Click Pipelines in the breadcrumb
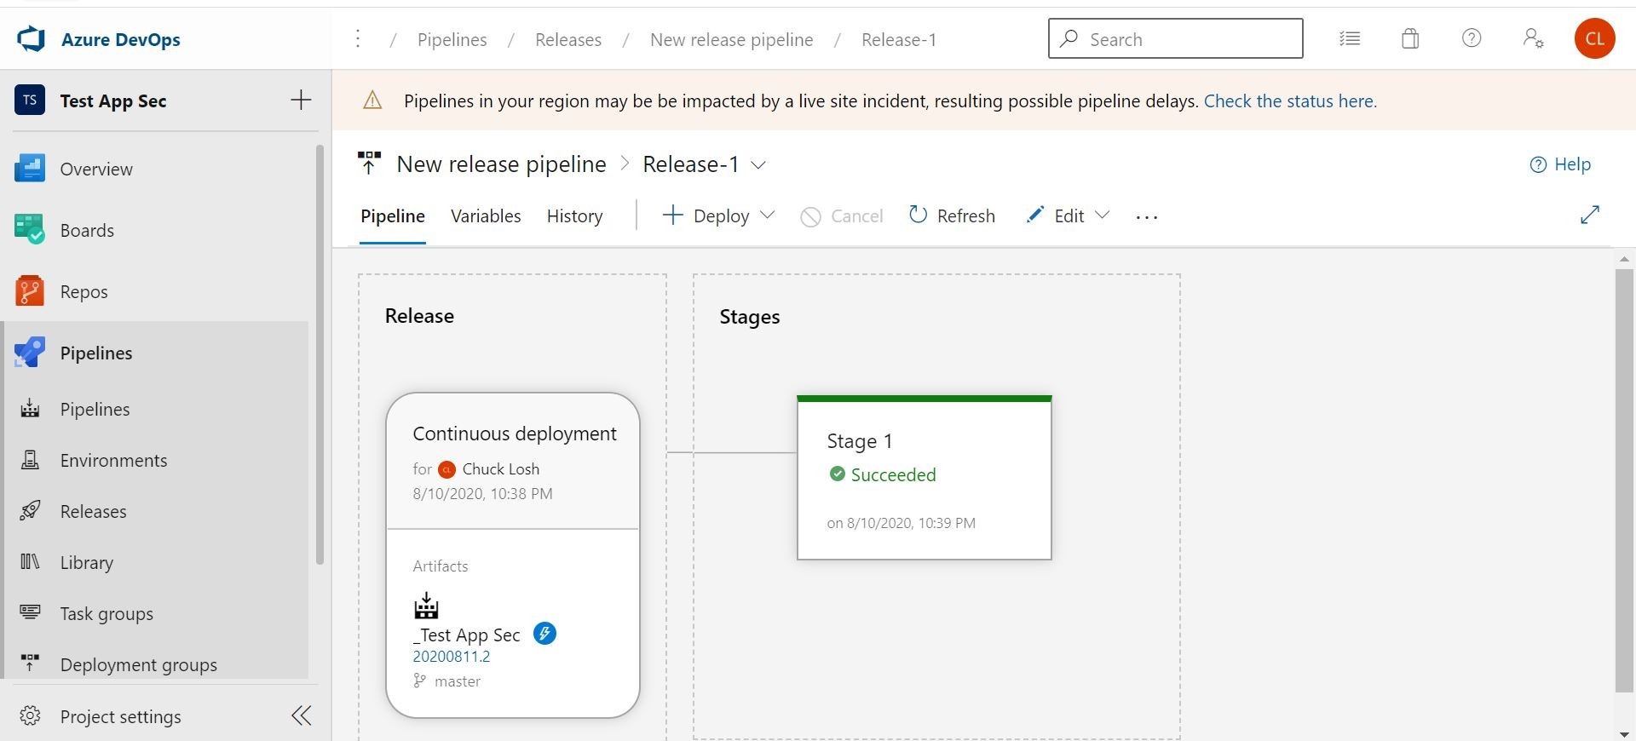The height and width of the screenshot is (741, 1636). click(x=452, y=39)
